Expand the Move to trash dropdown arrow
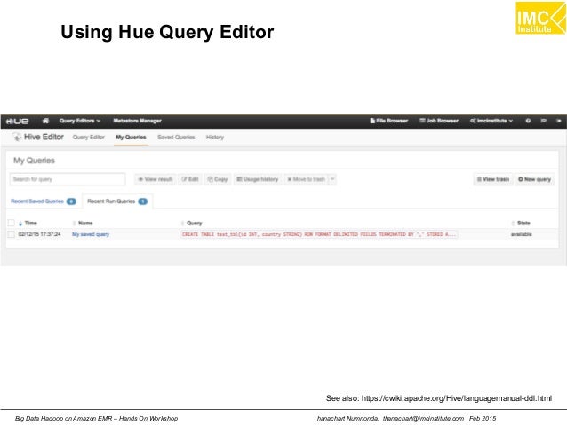This screenshot has height=425, width=567. 332,179
